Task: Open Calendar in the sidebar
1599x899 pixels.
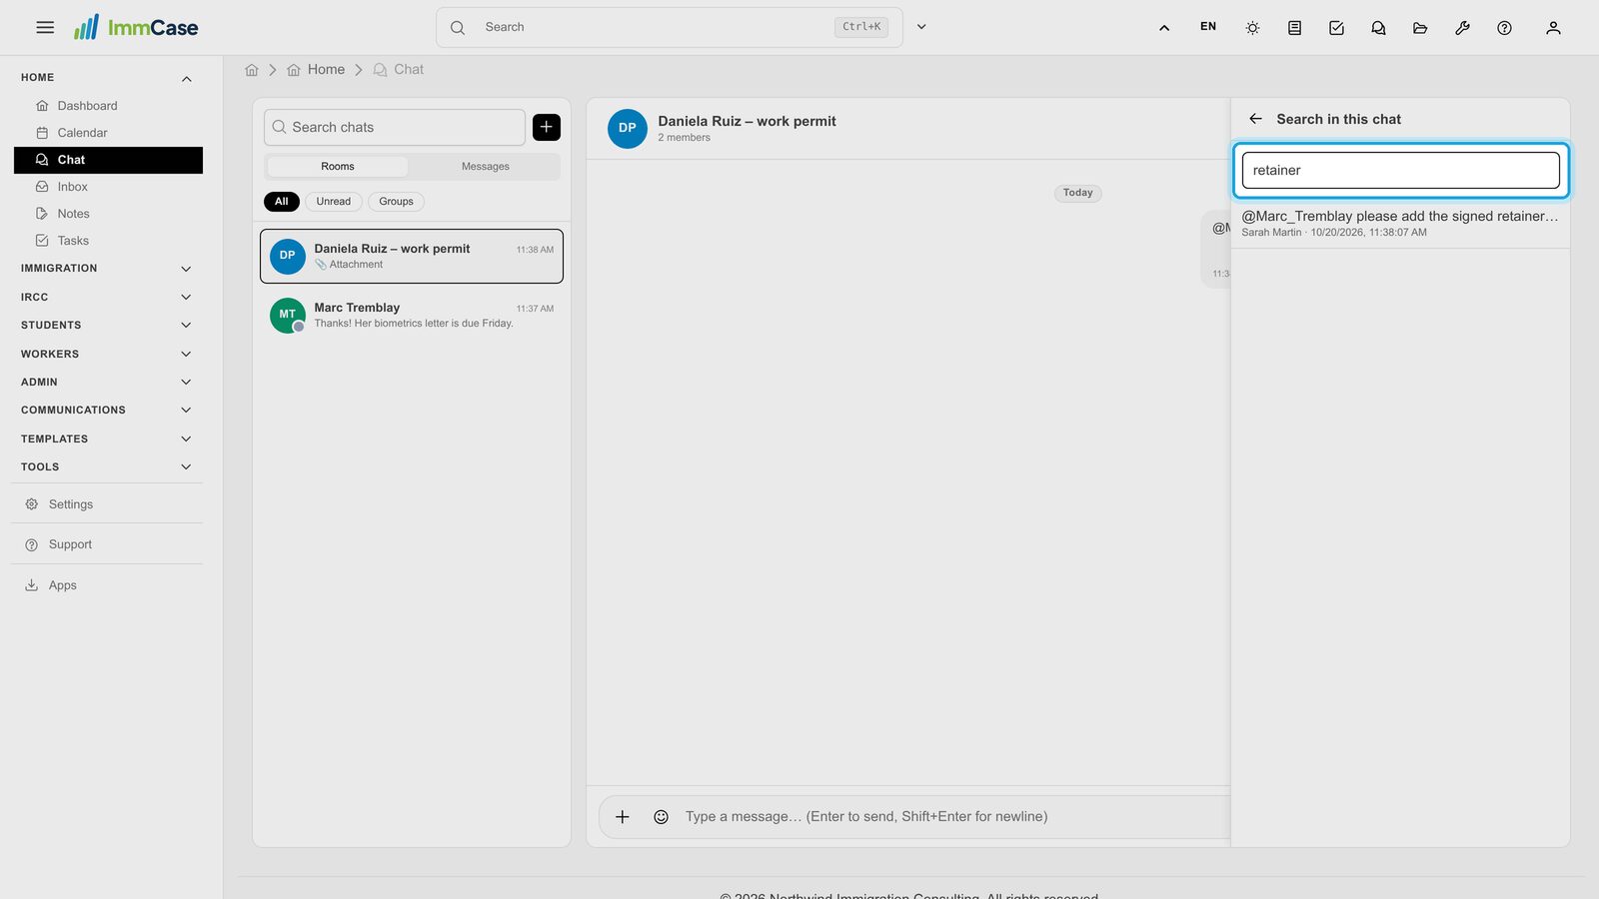Action: [x=108, y=133]
